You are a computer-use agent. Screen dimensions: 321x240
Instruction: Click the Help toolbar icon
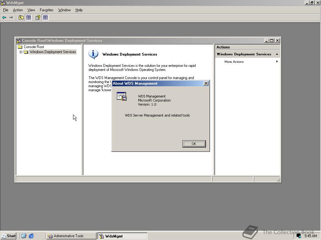click(38, 17)
